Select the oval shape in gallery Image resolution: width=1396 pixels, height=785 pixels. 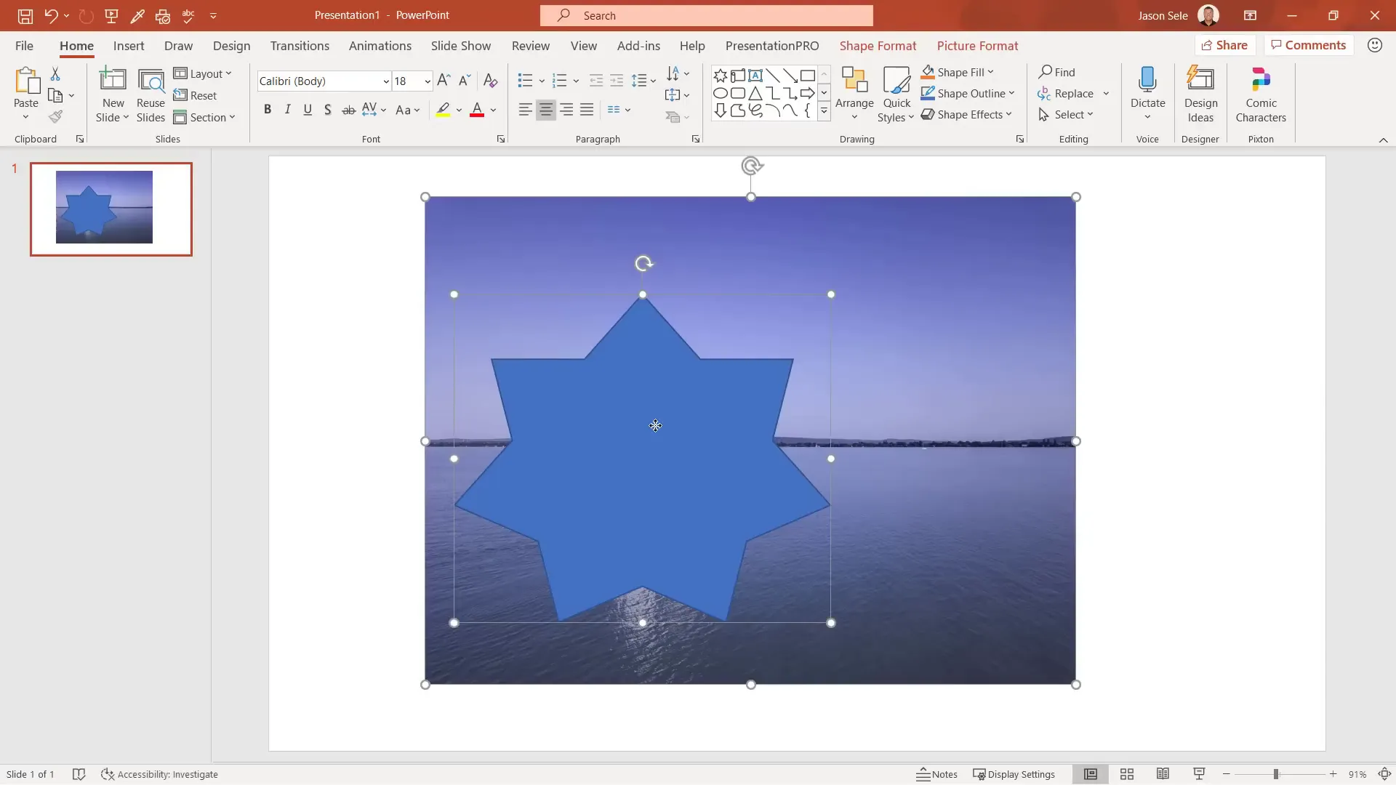tap(720, 93)
